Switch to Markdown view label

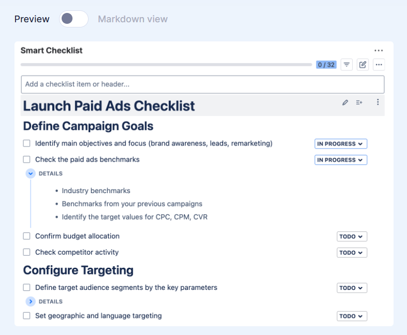coord(133,19)
